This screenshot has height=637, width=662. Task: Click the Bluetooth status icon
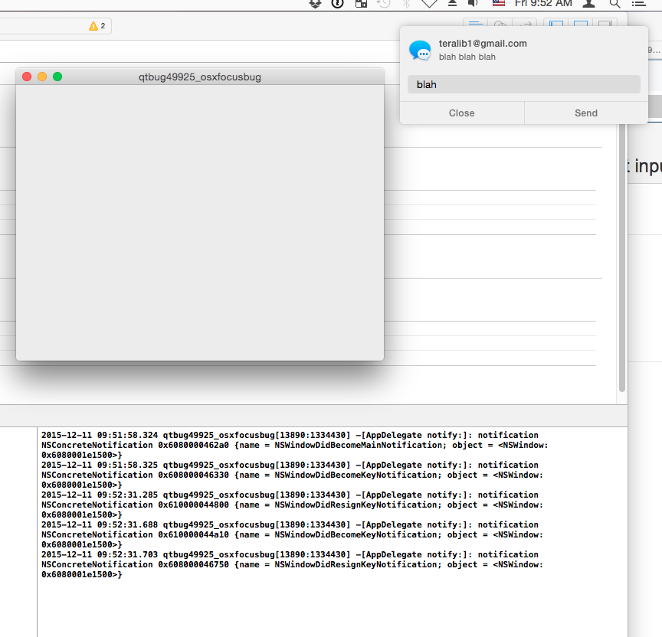[407, 3]
